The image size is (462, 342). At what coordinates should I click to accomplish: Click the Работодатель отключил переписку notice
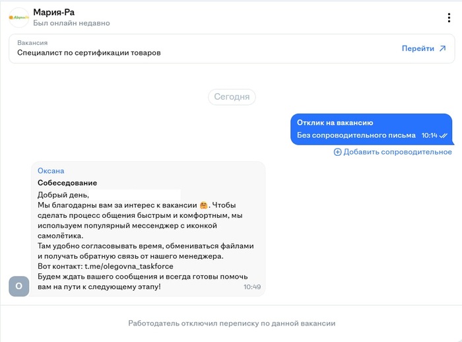[x=232, y=324]
